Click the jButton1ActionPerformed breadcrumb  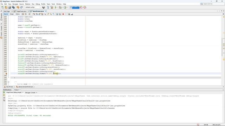coord(25,87)
